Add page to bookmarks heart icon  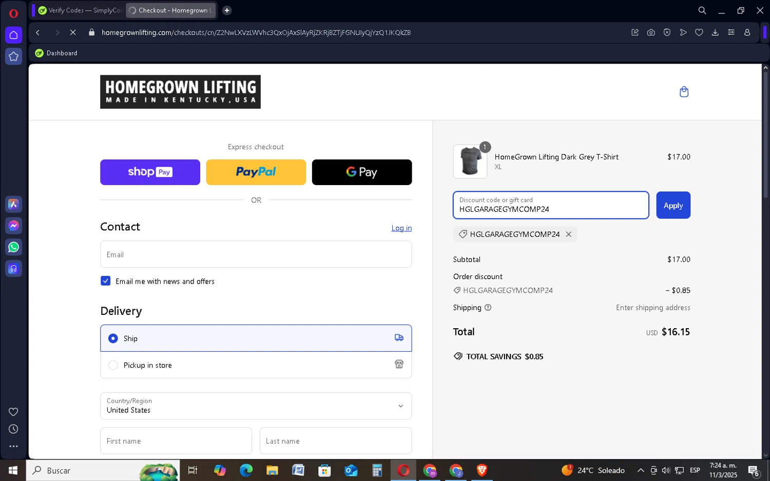(699, 32)
